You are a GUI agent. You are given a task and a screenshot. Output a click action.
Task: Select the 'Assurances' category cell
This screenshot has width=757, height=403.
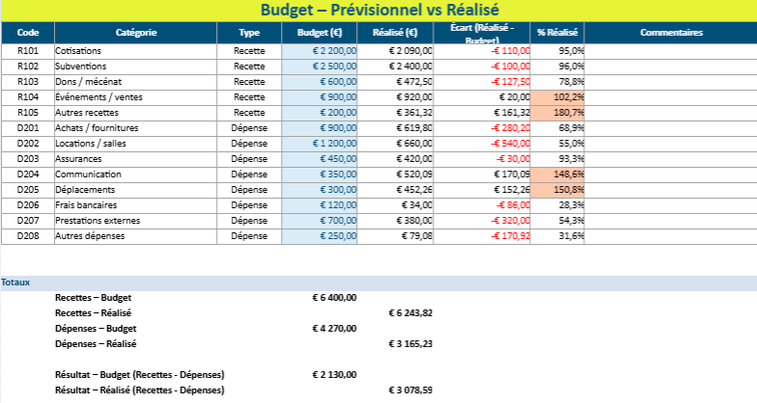tap(135, 158)
